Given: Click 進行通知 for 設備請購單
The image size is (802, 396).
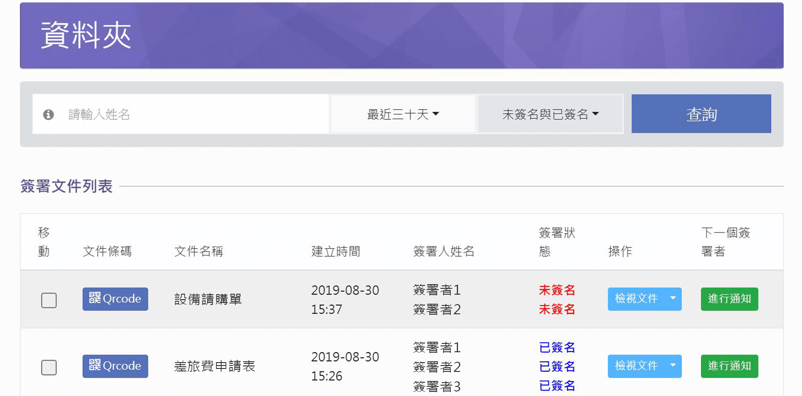Looking at the screenshot, I should [x=729, y=299].
